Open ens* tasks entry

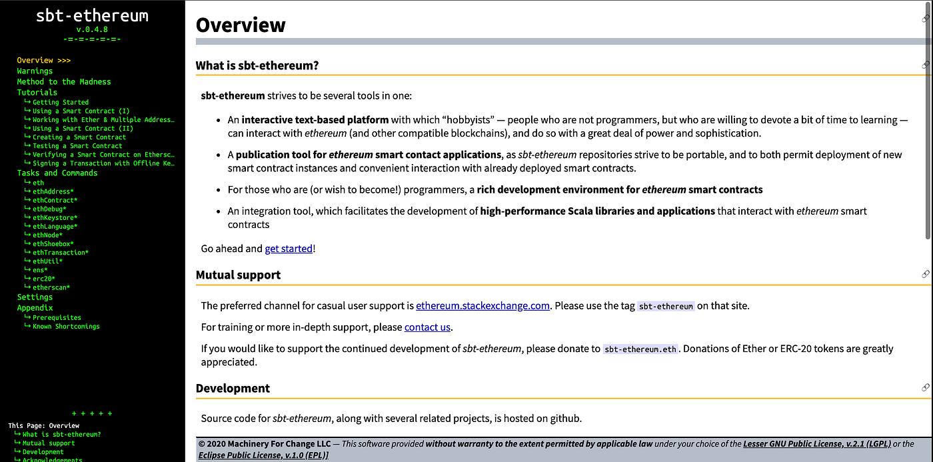tap(41, 269)
